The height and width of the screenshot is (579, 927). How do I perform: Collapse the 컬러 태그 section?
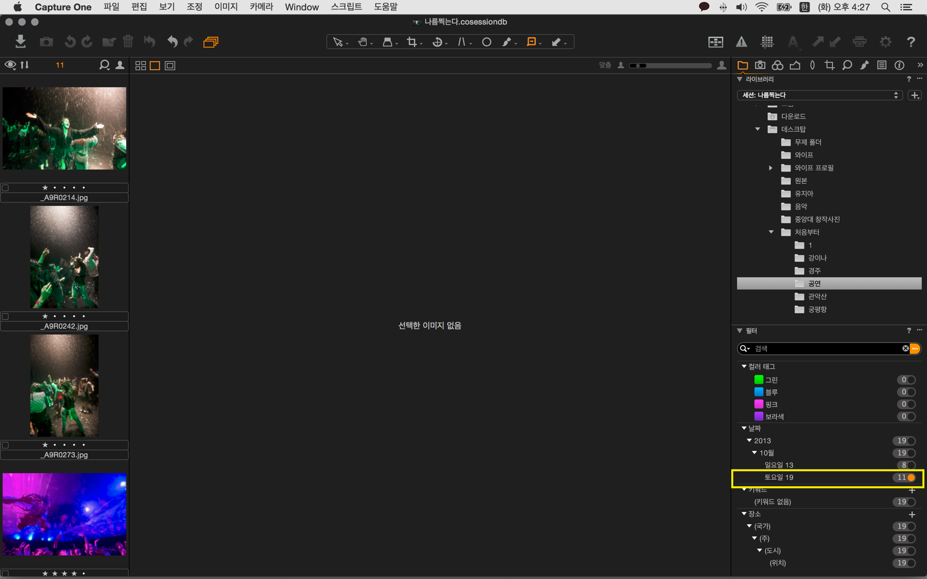click(x=744, y=367)
